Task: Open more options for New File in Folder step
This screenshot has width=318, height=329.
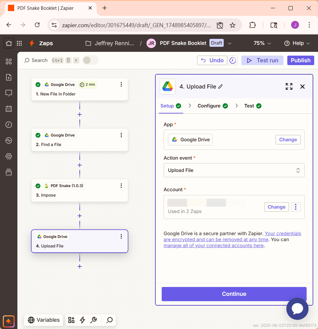Action: (x=121, y=84)
